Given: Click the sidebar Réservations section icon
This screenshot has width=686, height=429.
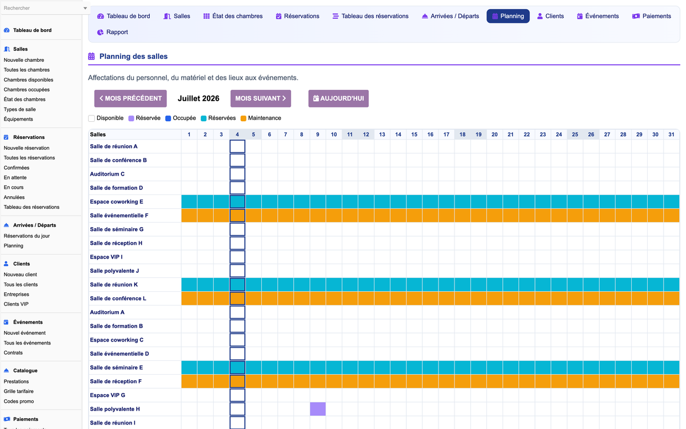Looking at the screenshot, I should (x=6, y=137).
